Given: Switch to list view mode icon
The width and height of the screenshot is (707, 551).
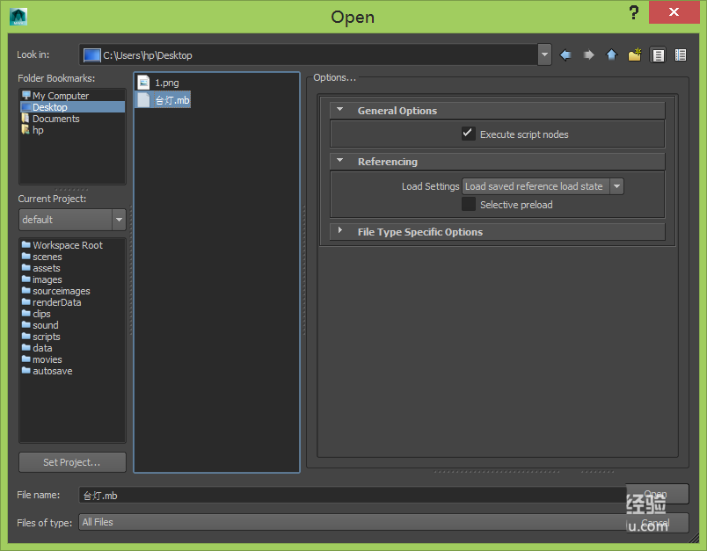Looking at the screenshot, I should [658, 55].
